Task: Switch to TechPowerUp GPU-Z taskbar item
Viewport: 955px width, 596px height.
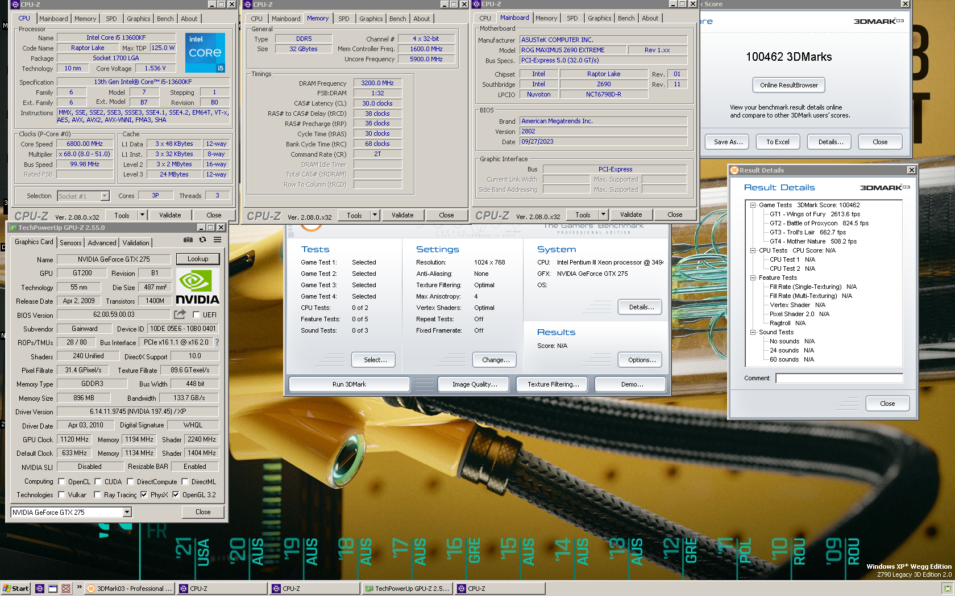Action: point(408,589)
